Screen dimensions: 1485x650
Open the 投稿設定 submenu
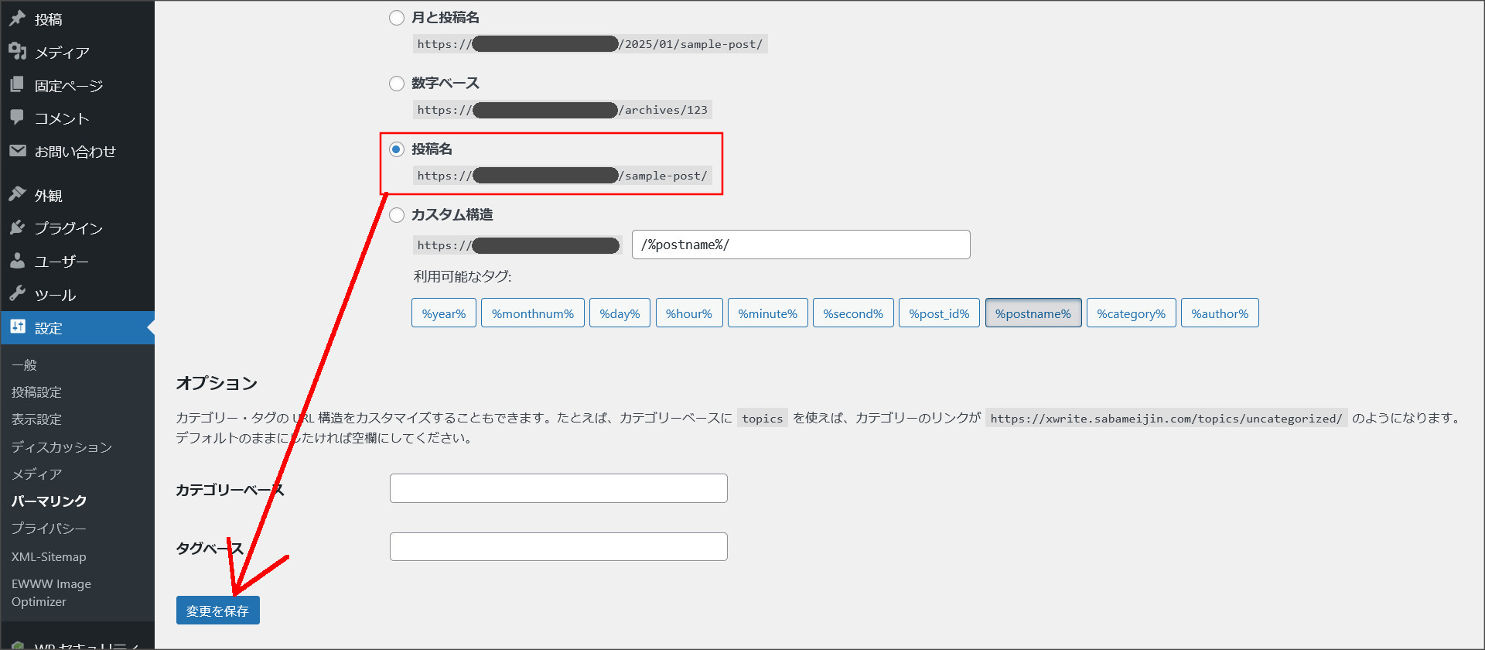36,392
